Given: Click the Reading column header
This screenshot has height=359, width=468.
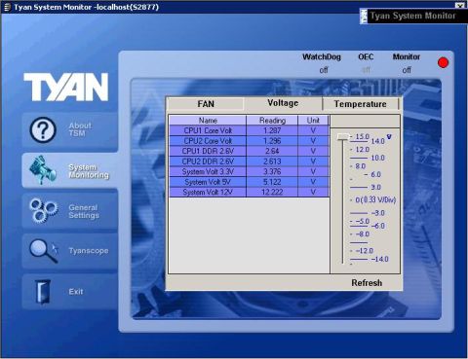Looking at the screenshot, I should (272, 121).
